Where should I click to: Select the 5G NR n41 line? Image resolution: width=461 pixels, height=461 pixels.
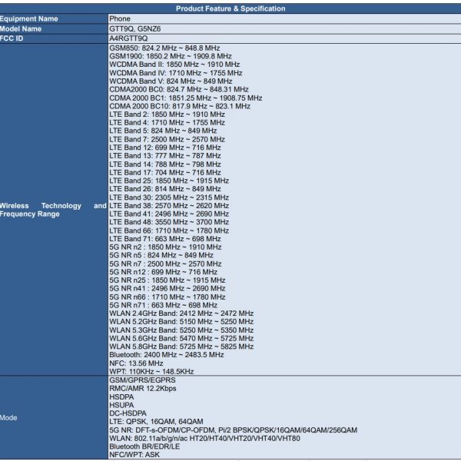coord(167,288)
